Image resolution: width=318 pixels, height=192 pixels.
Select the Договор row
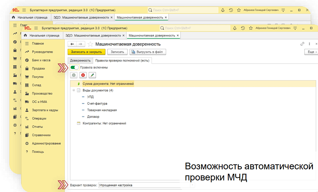(93, 117)
